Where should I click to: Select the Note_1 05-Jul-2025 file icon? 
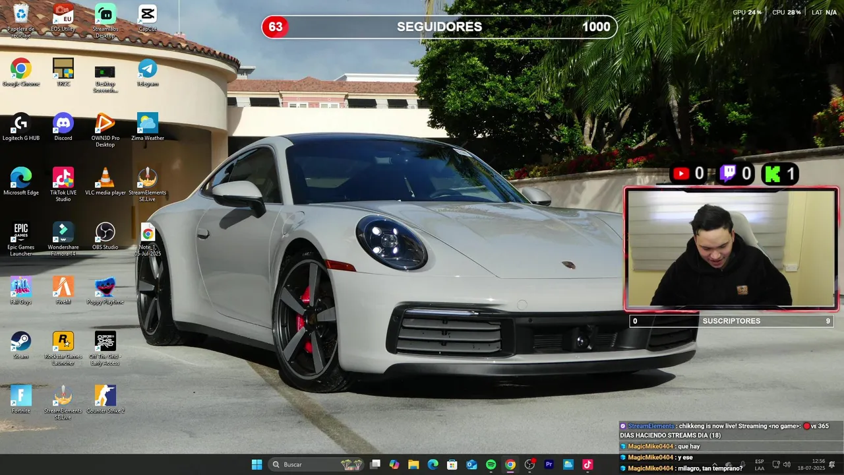[148, 239]
